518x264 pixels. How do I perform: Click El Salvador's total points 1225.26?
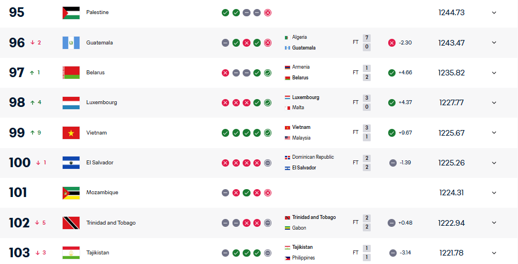451,163
